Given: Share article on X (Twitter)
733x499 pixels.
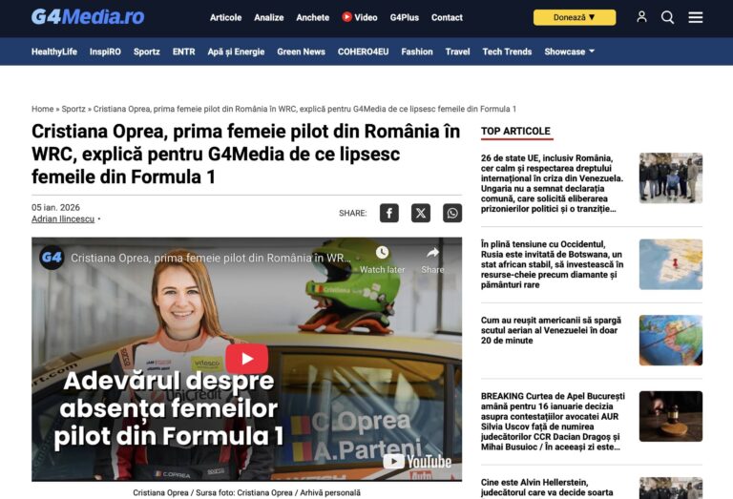Looking at the screenshot, I should pyautogui.click(x=421, y=213).
